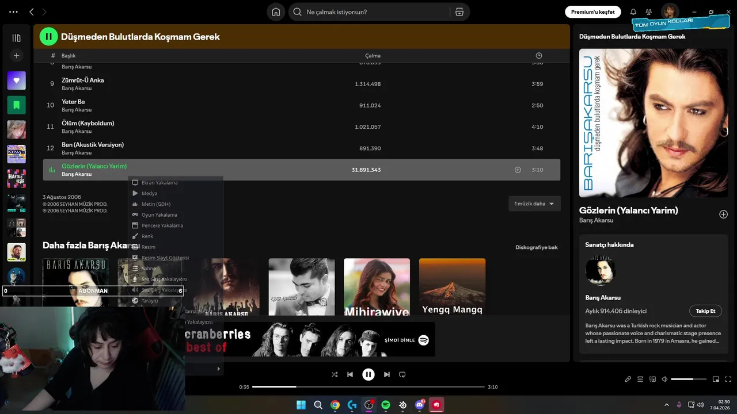Open Chrome from the taskbar
Screen dimensions: 737x414
[x=335, y=405]
